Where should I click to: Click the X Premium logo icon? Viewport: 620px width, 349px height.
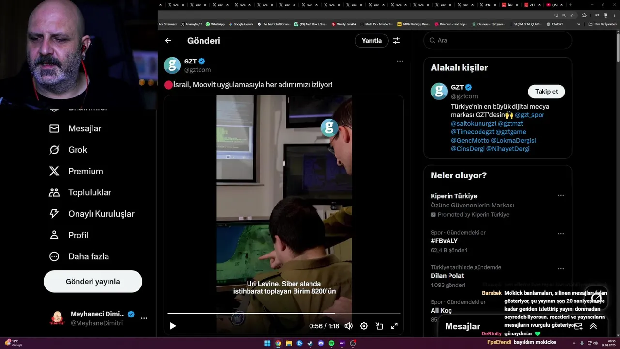pyautogui.click(x=54, y=171)
